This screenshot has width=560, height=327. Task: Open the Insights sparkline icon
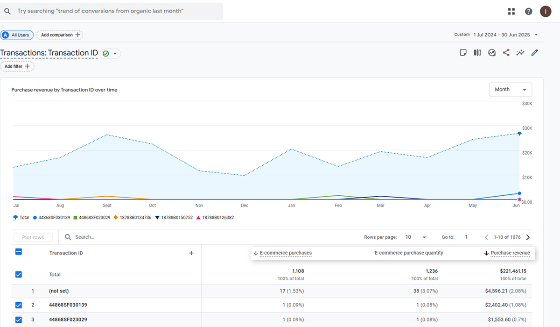point(520,53)
